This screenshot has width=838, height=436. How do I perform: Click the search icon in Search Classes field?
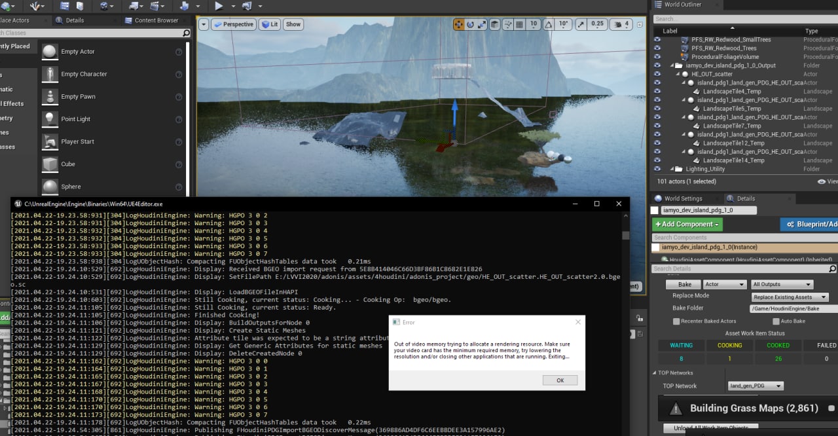pos(186,33)
